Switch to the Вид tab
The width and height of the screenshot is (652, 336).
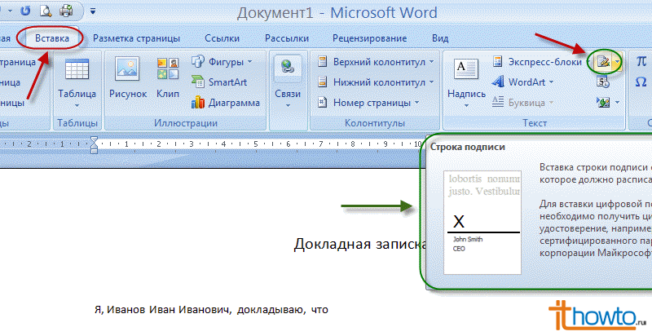pos(440,38)
